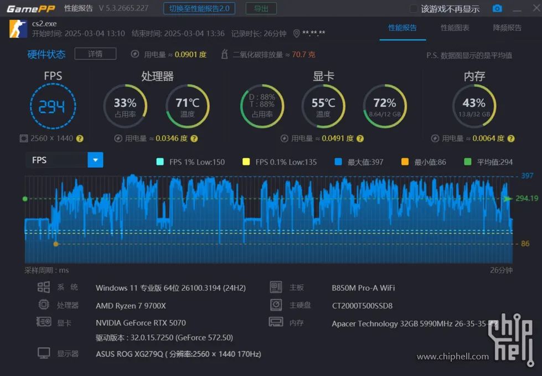
Task: Click the '记录时长: 26分钟' text
Action: (x=259, y=34)
